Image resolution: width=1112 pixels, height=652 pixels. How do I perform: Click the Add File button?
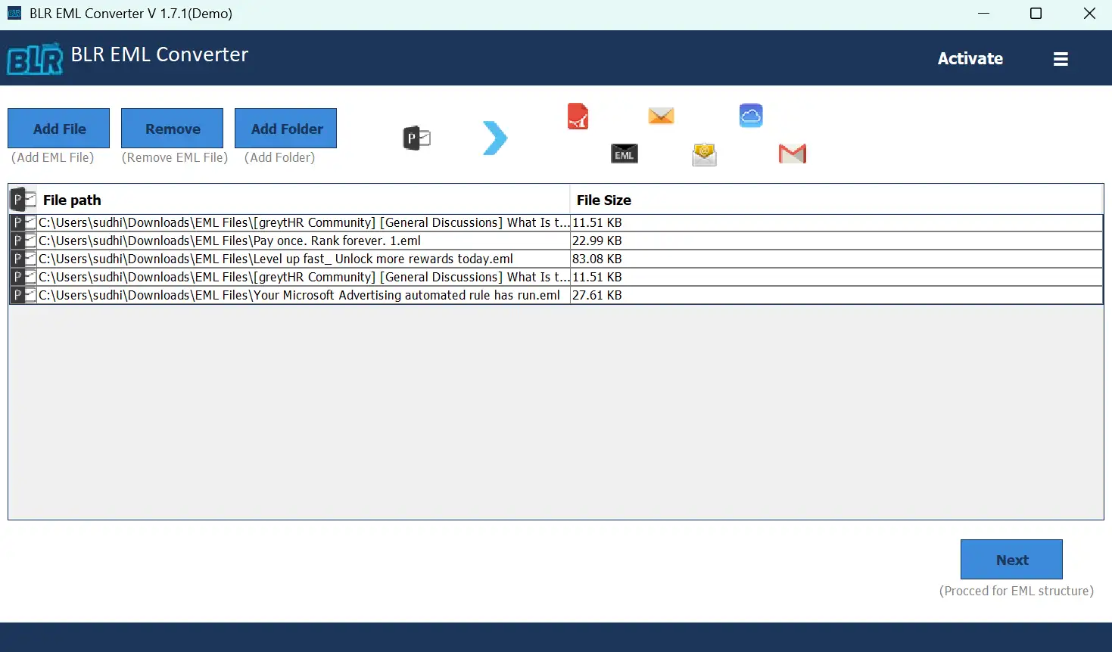59,129
